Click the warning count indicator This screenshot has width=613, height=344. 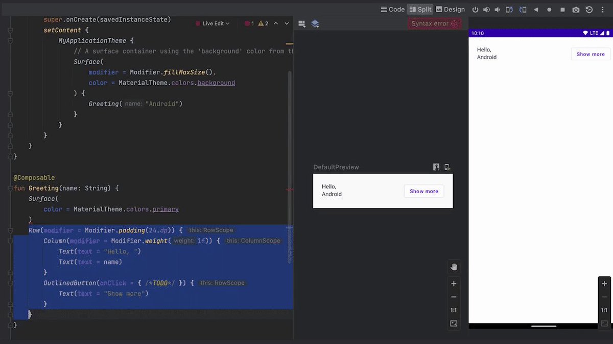[264, 23]
